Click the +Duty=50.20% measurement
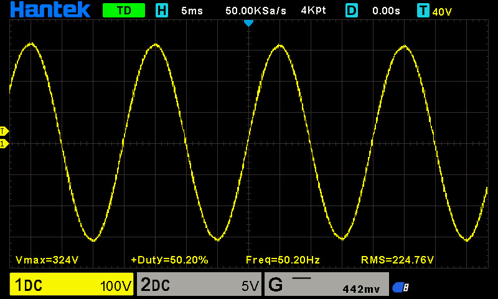The width and height of the screenshot is (498, 299). pos(169,260)
